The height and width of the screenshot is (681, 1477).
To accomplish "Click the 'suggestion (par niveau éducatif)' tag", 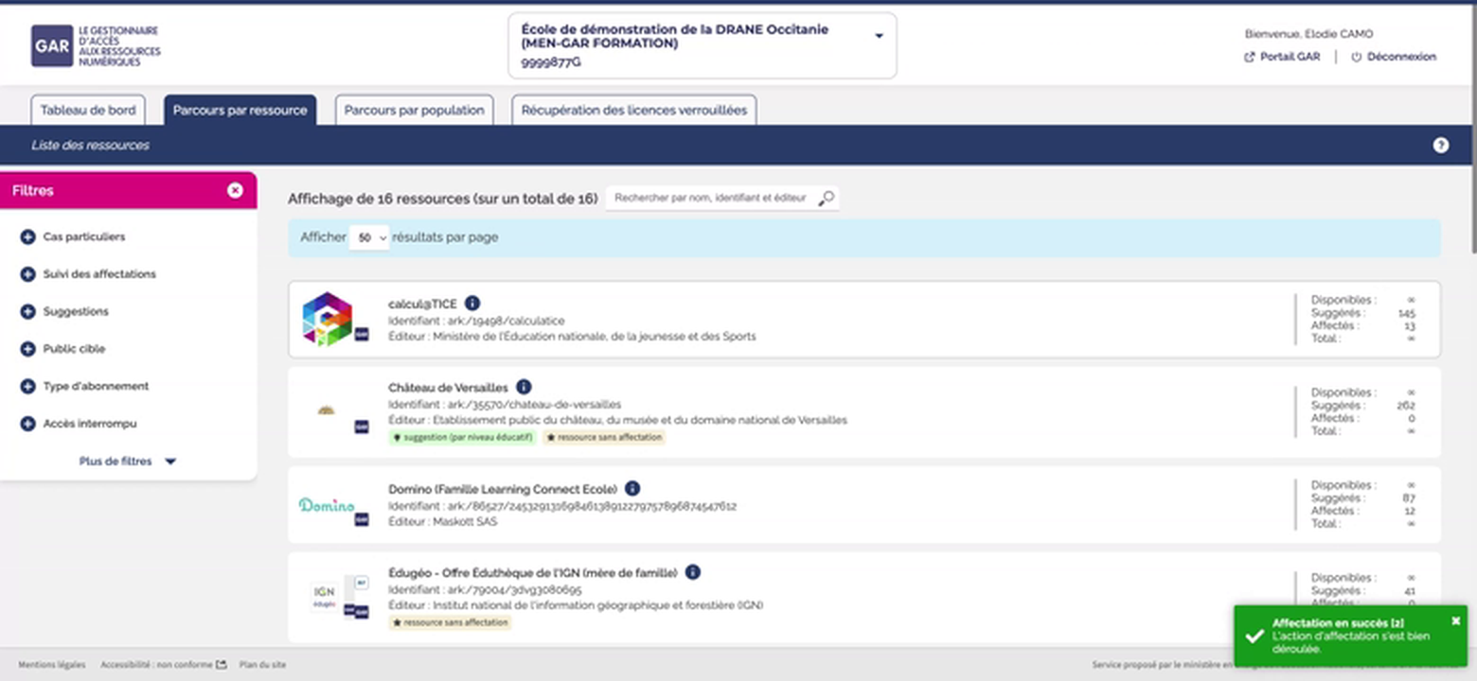I will click(462, 438).
